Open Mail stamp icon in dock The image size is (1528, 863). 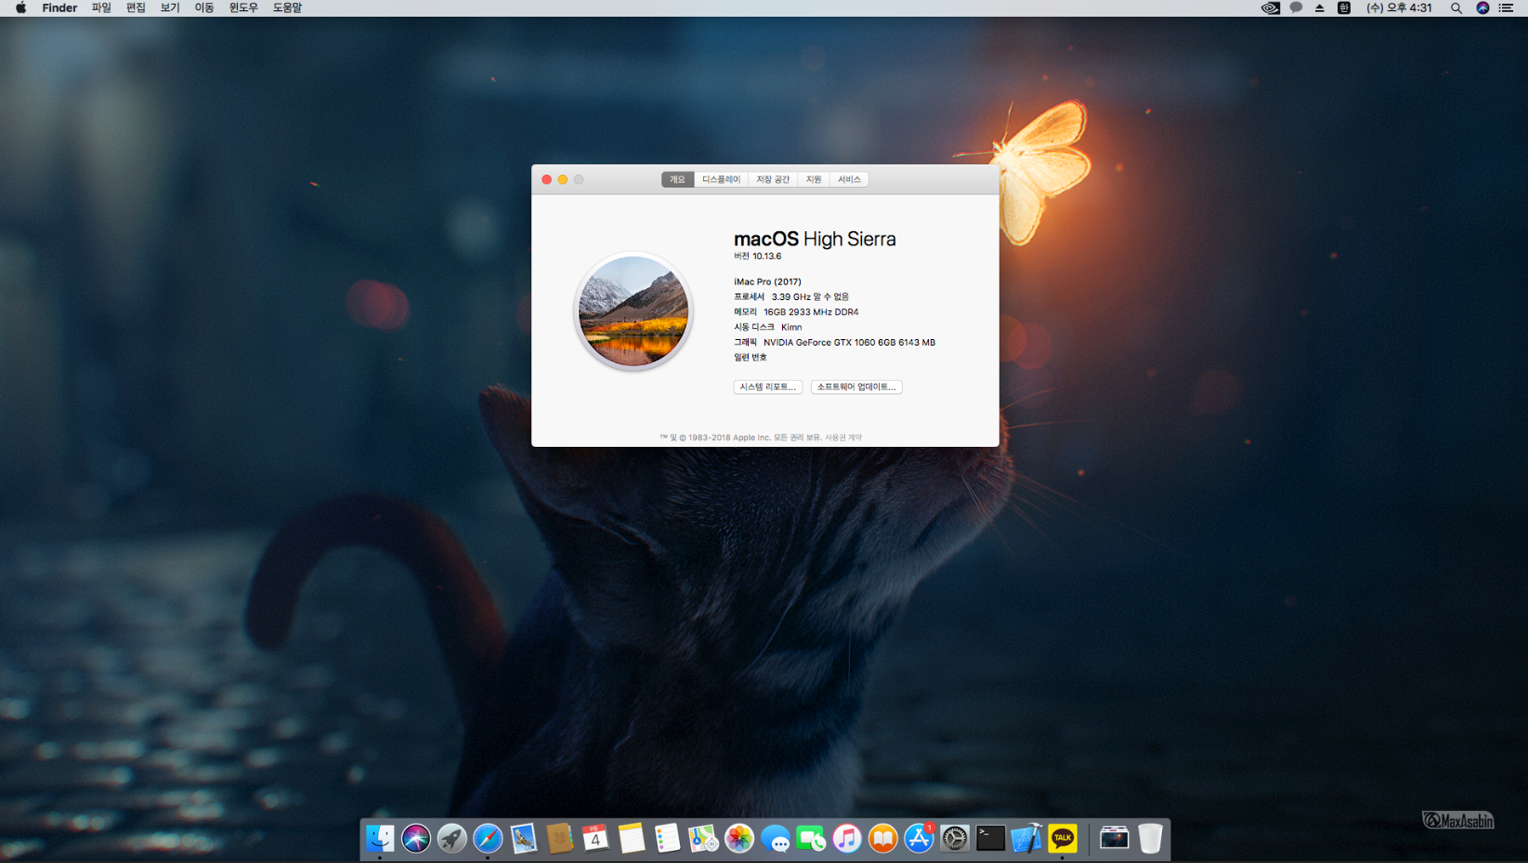524,839
